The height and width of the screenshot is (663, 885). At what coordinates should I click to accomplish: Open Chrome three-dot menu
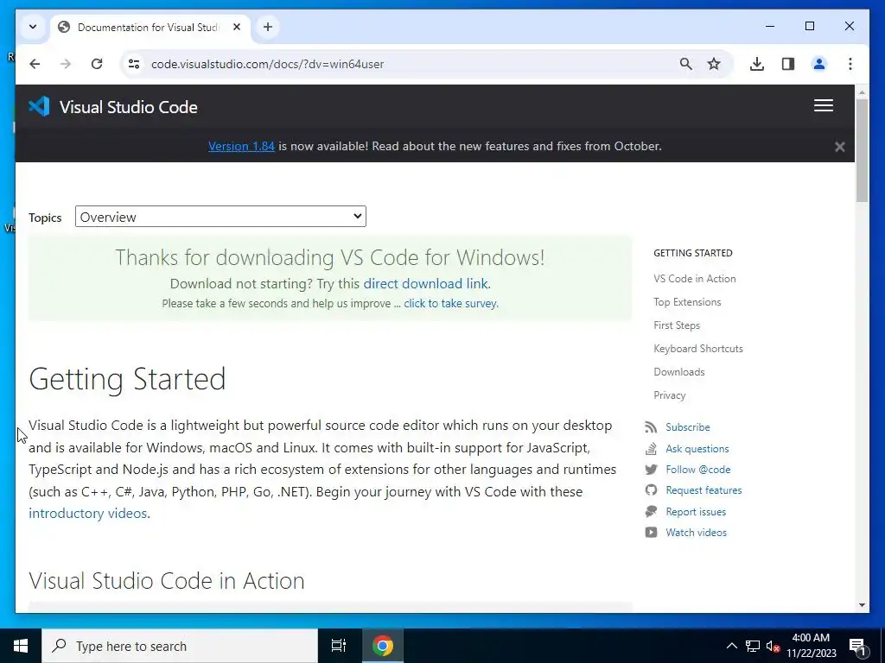850,64
